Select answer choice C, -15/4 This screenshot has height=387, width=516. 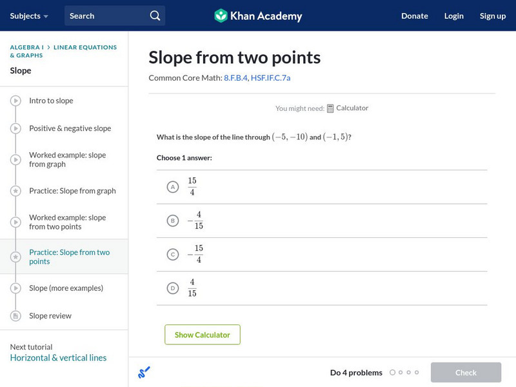click(x=172, y=255)
